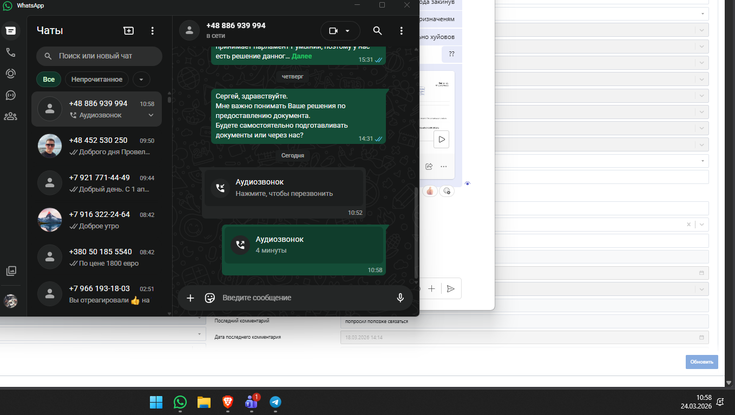Screen dimensions: 735x415
Task: Expand the call options arrow beside video icon
Action: click(x=347, y=31)
